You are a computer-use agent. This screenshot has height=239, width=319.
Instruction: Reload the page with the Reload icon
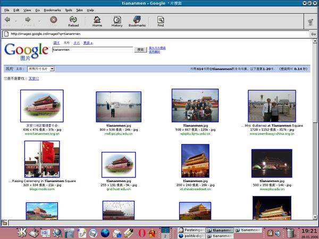pos(73,20)
